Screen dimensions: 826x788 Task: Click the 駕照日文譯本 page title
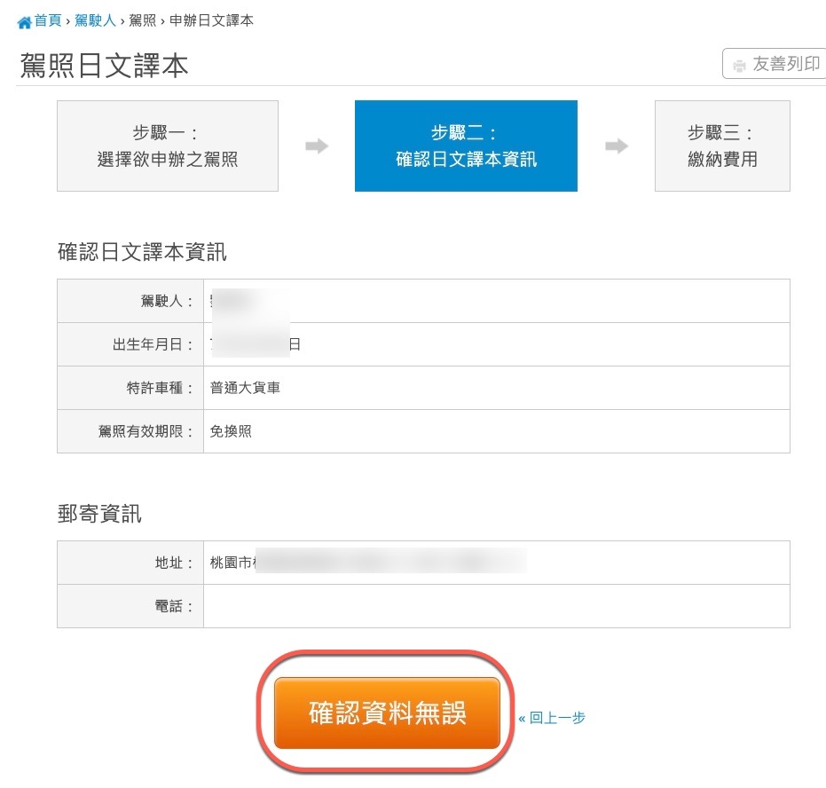point(104,66)
